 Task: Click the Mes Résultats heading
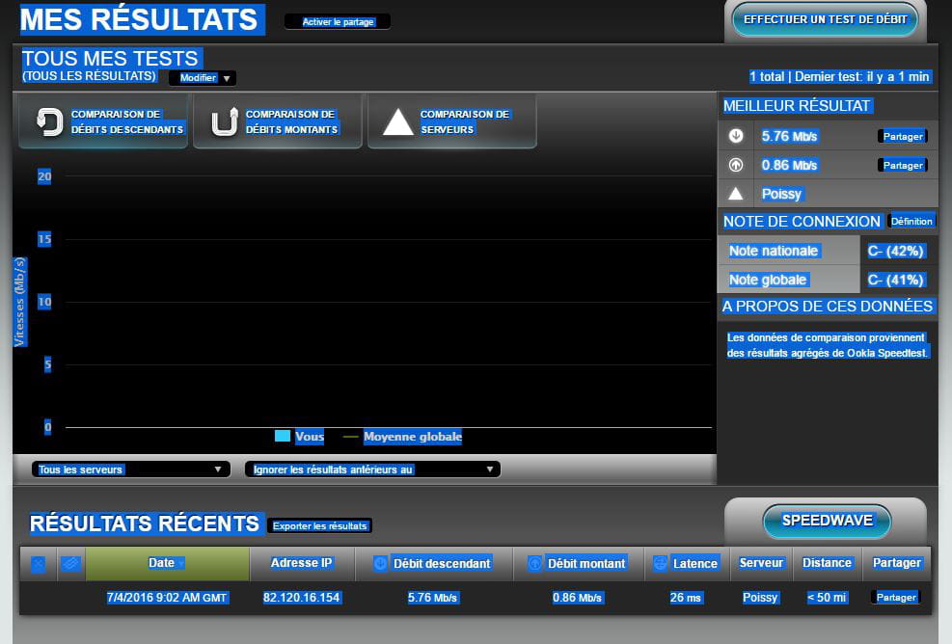point(139,19)
